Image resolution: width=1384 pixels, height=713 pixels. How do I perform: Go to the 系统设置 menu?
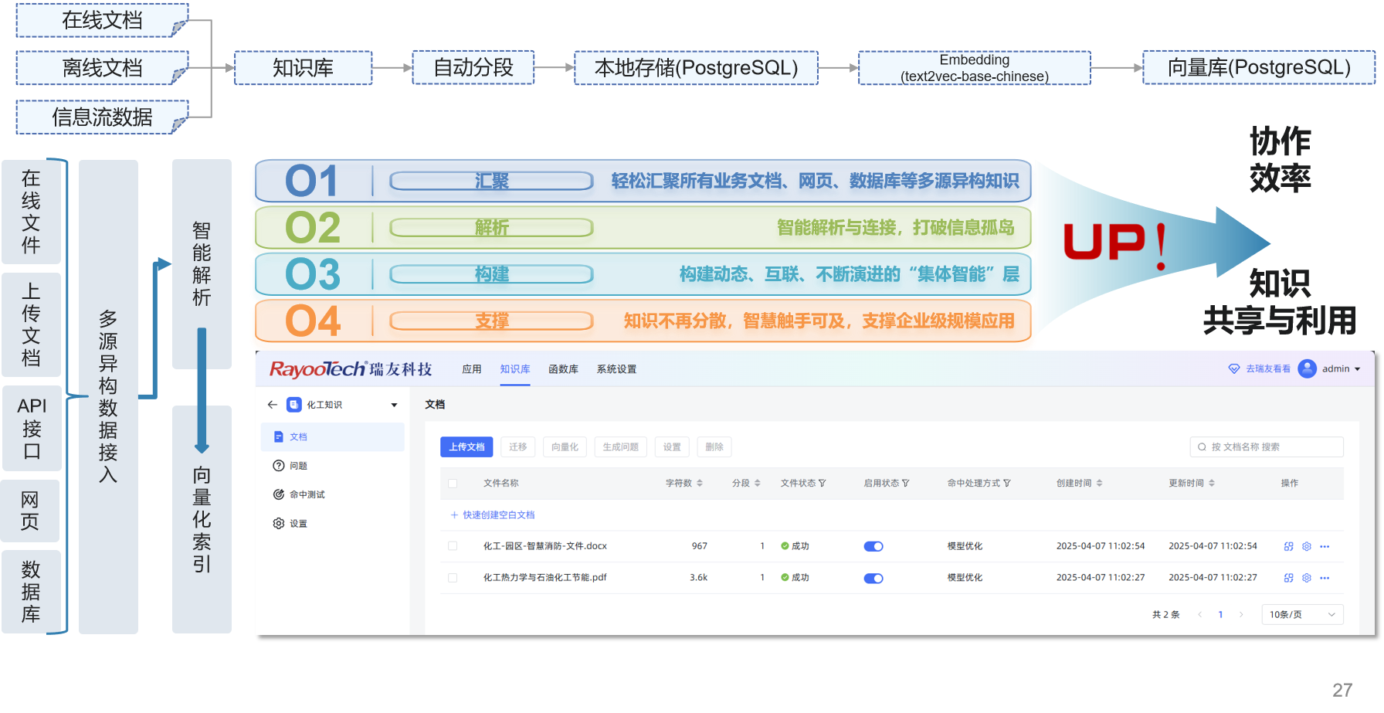616,369
